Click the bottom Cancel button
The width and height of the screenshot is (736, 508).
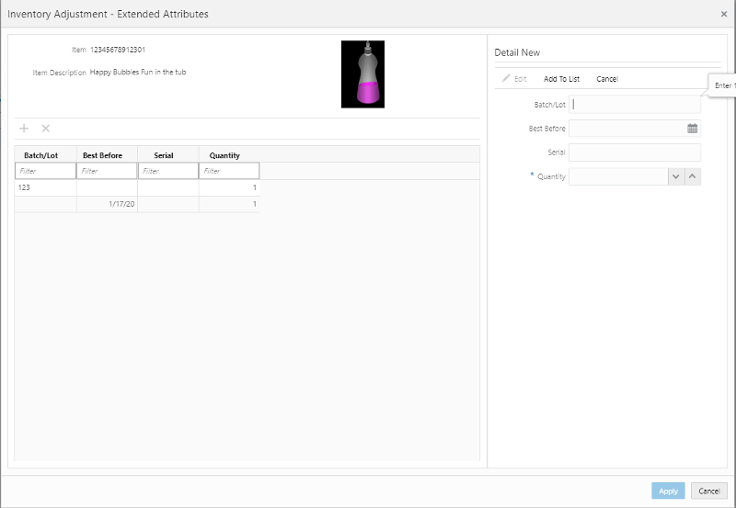point(708,491)
